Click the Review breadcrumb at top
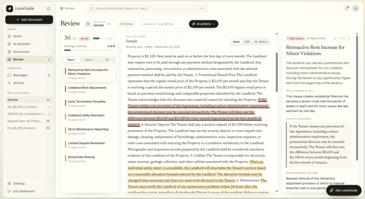365x199 pixels. [x=67, y=9]
